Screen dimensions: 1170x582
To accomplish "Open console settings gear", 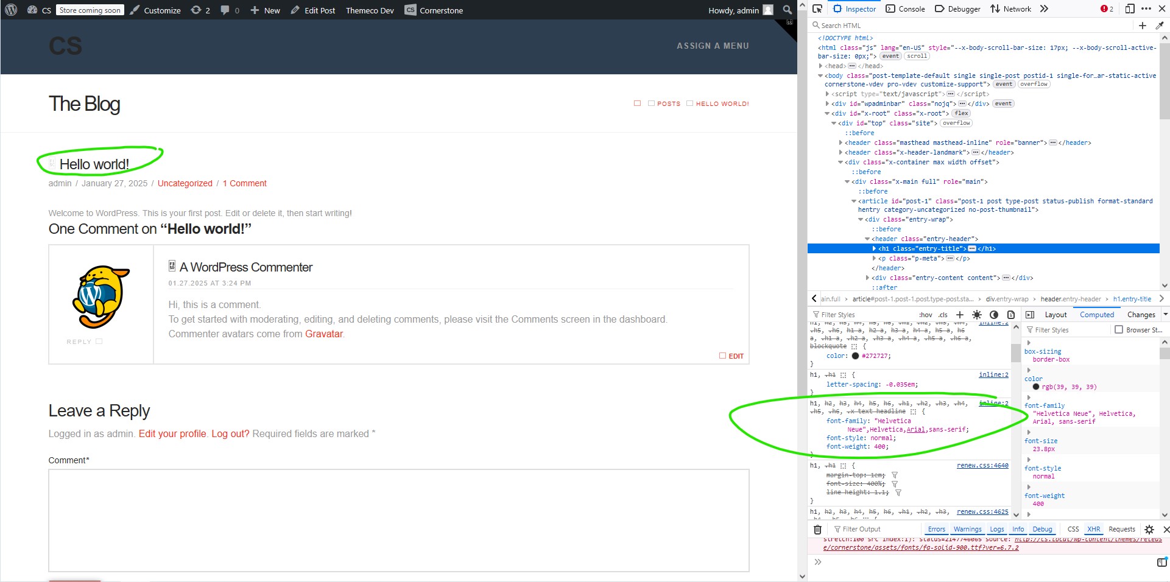I will [1149, 530].
